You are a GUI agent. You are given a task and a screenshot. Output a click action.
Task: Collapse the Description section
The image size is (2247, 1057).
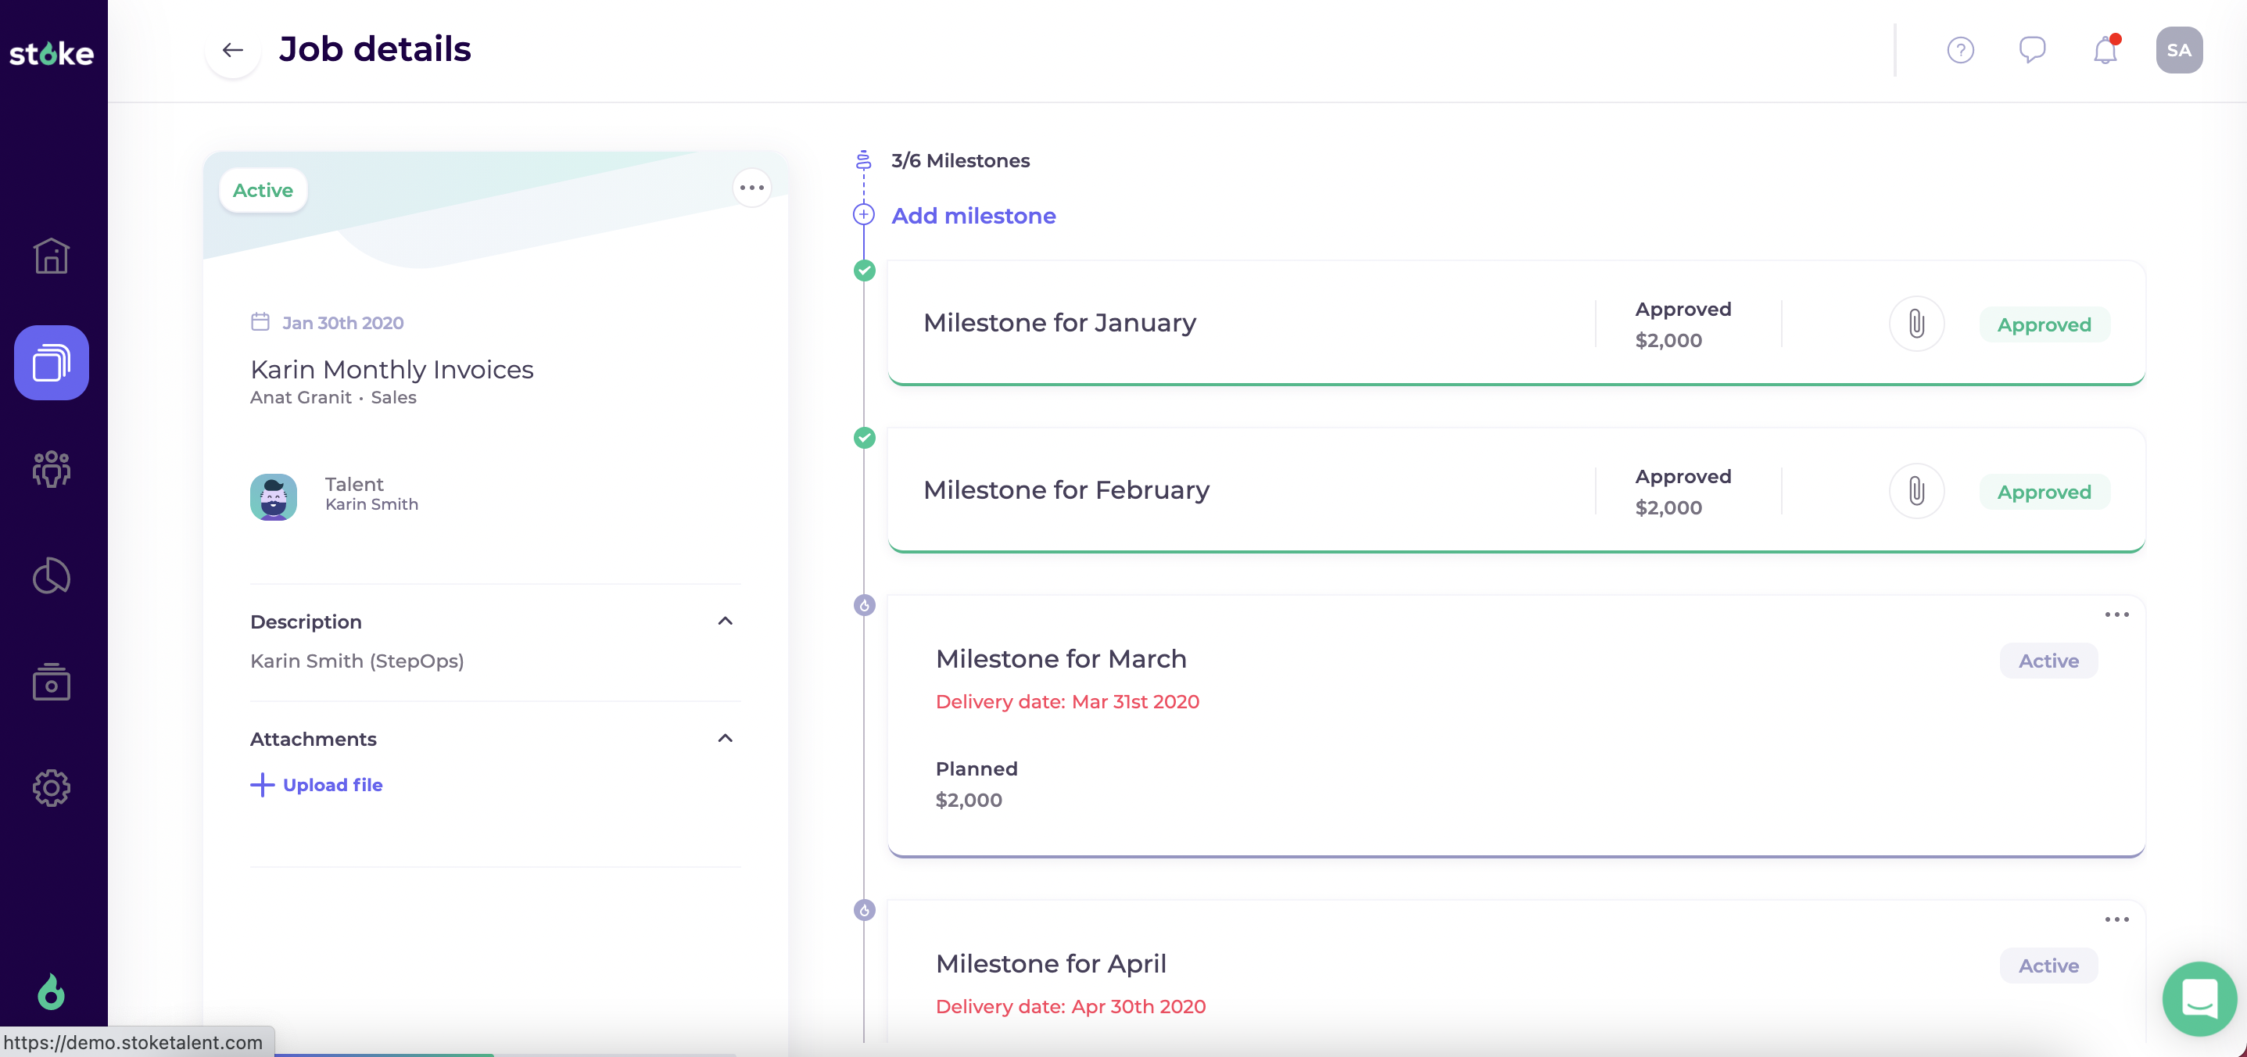tap(725, 621)
